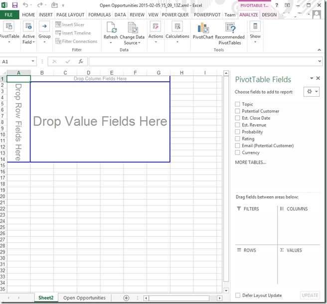This screenshot has height=304, width=327.
Task: Check the Est. Revenue field checkbox
Action: click(x=237, y=125)
